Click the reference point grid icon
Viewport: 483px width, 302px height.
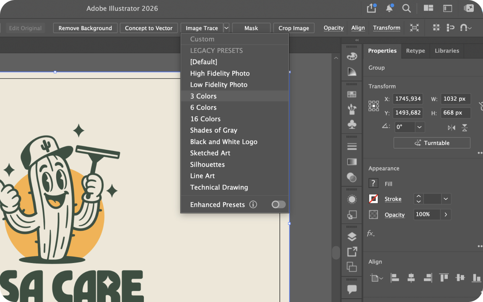pos(374,106)
